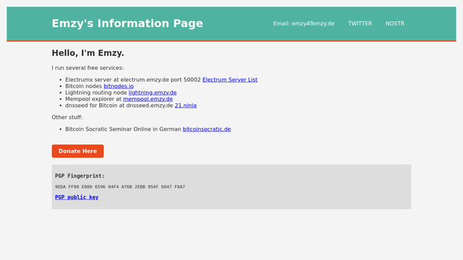Screen dimensions: 463x260
Task: Open the lightning.emzy.de link
Action: pos(153,93)
